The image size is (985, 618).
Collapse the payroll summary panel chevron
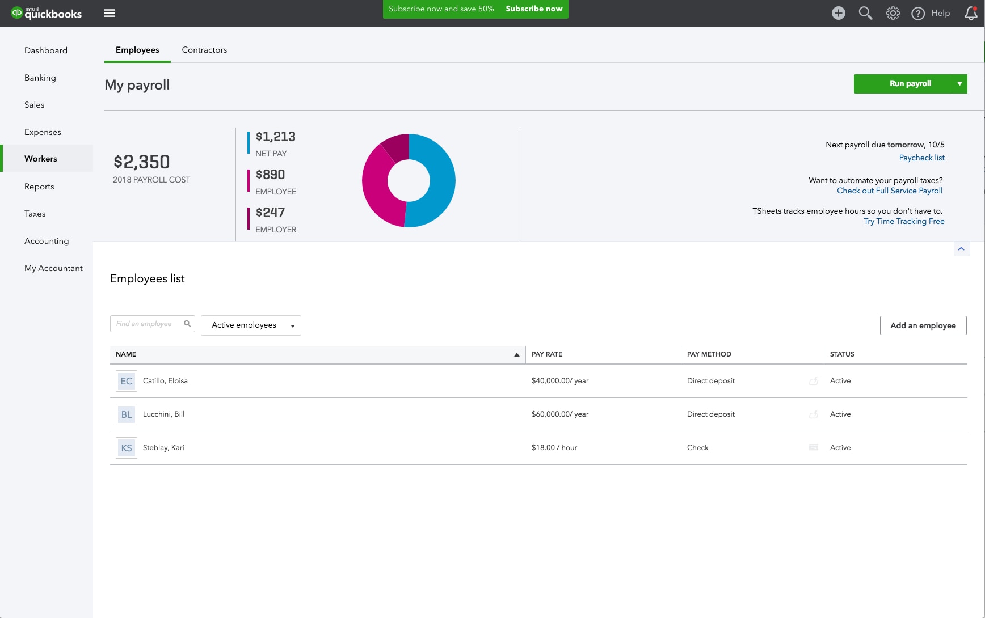(961, 248)
